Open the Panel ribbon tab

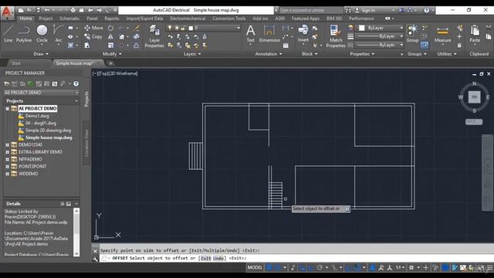coord(92,19)
